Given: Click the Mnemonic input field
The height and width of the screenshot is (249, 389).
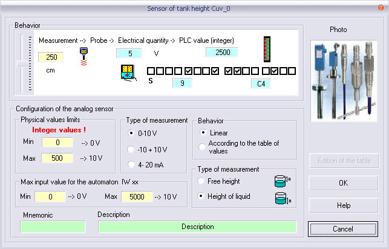Looking at the screenshot, I should [x=53, y=227].
